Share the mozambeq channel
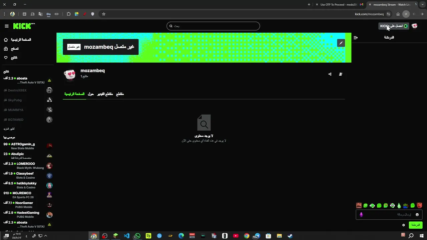The height and width of the screenshot is (240, 427). tap(330, 74)
